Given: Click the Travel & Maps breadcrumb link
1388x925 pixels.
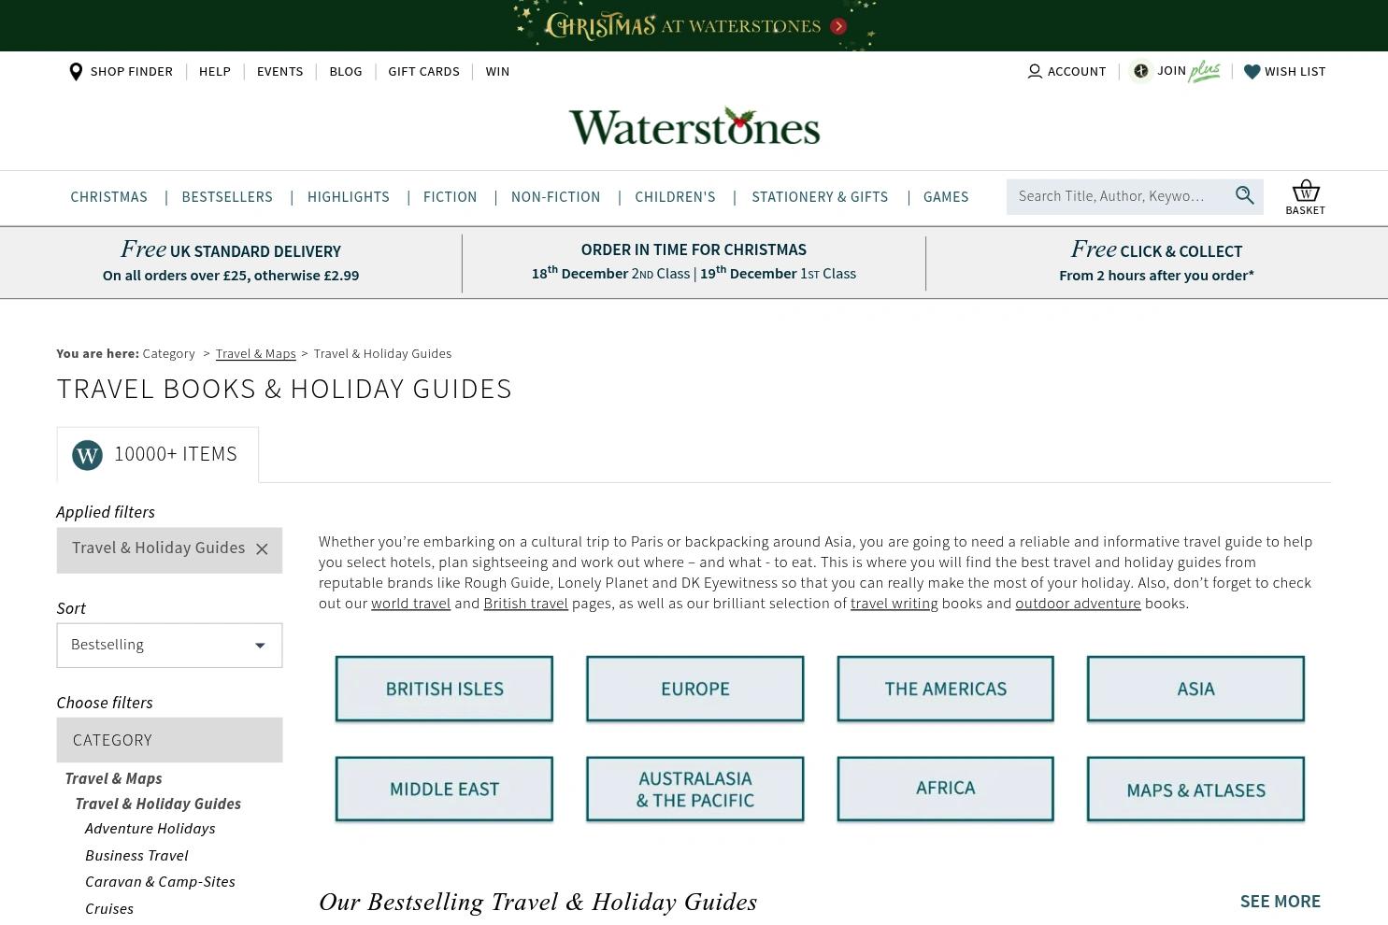Looking at the screenshot, I should click(x=255, y=354).
